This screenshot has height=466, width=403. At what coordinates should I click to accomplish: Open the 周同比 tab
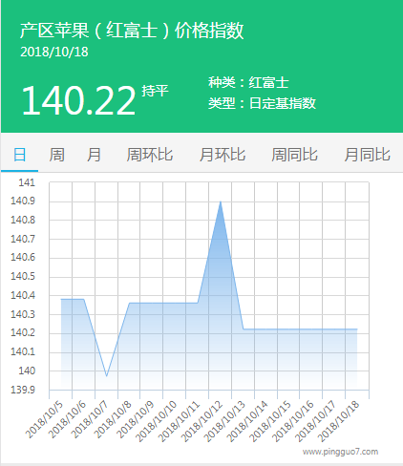(294, 155)
